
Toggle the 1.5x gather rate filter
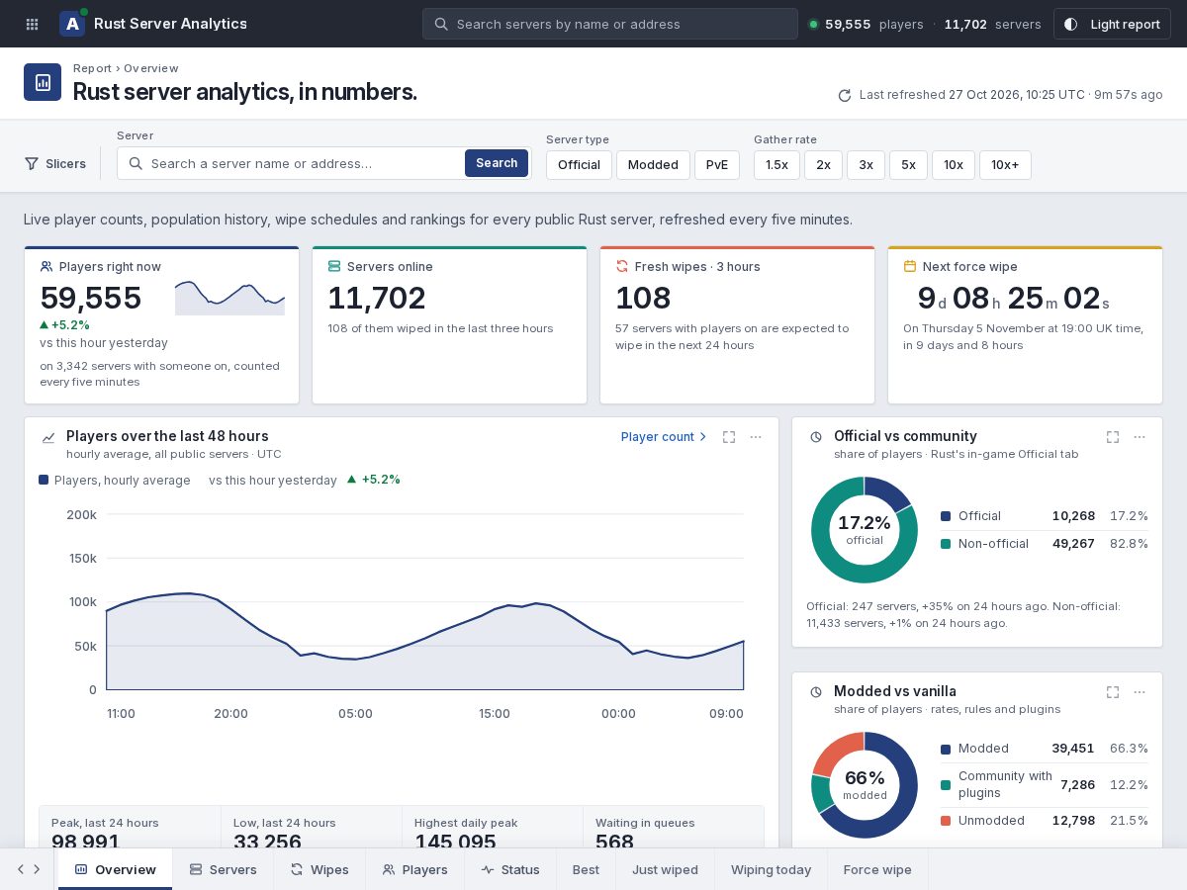click(776, 165)
